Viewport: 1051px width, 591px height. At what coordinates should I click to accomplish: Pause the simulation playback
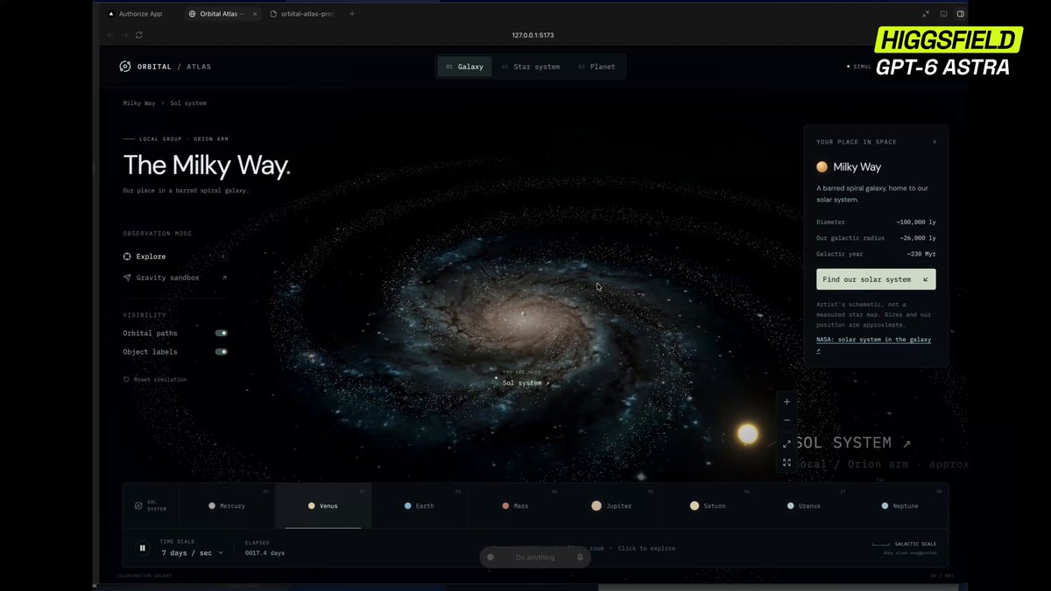(142, 549)
